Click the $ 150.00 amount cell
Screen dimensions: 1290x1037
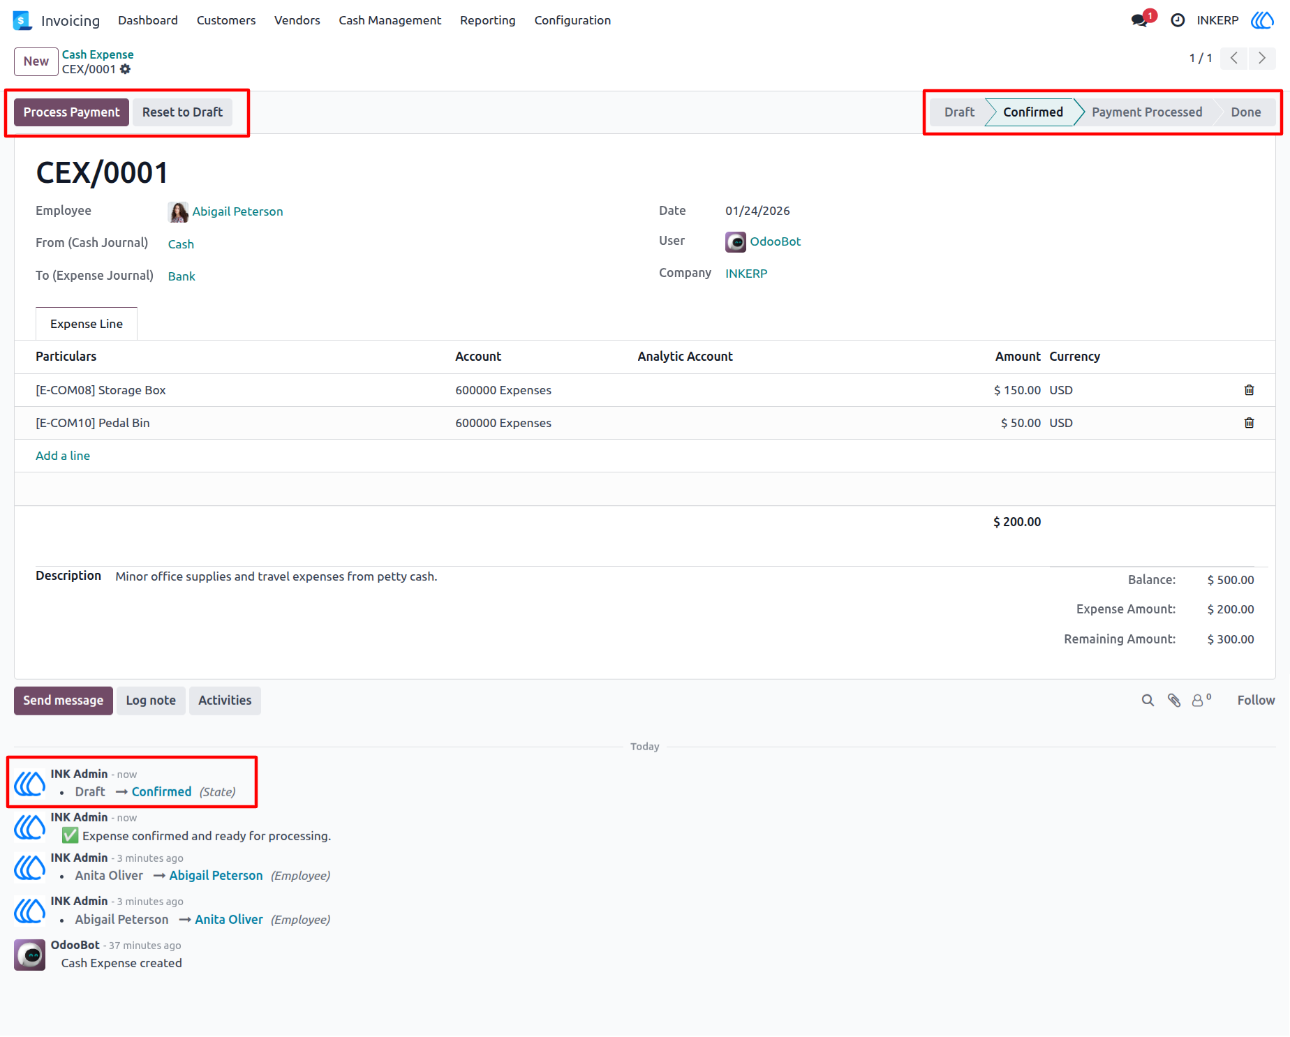(1017, 390)
